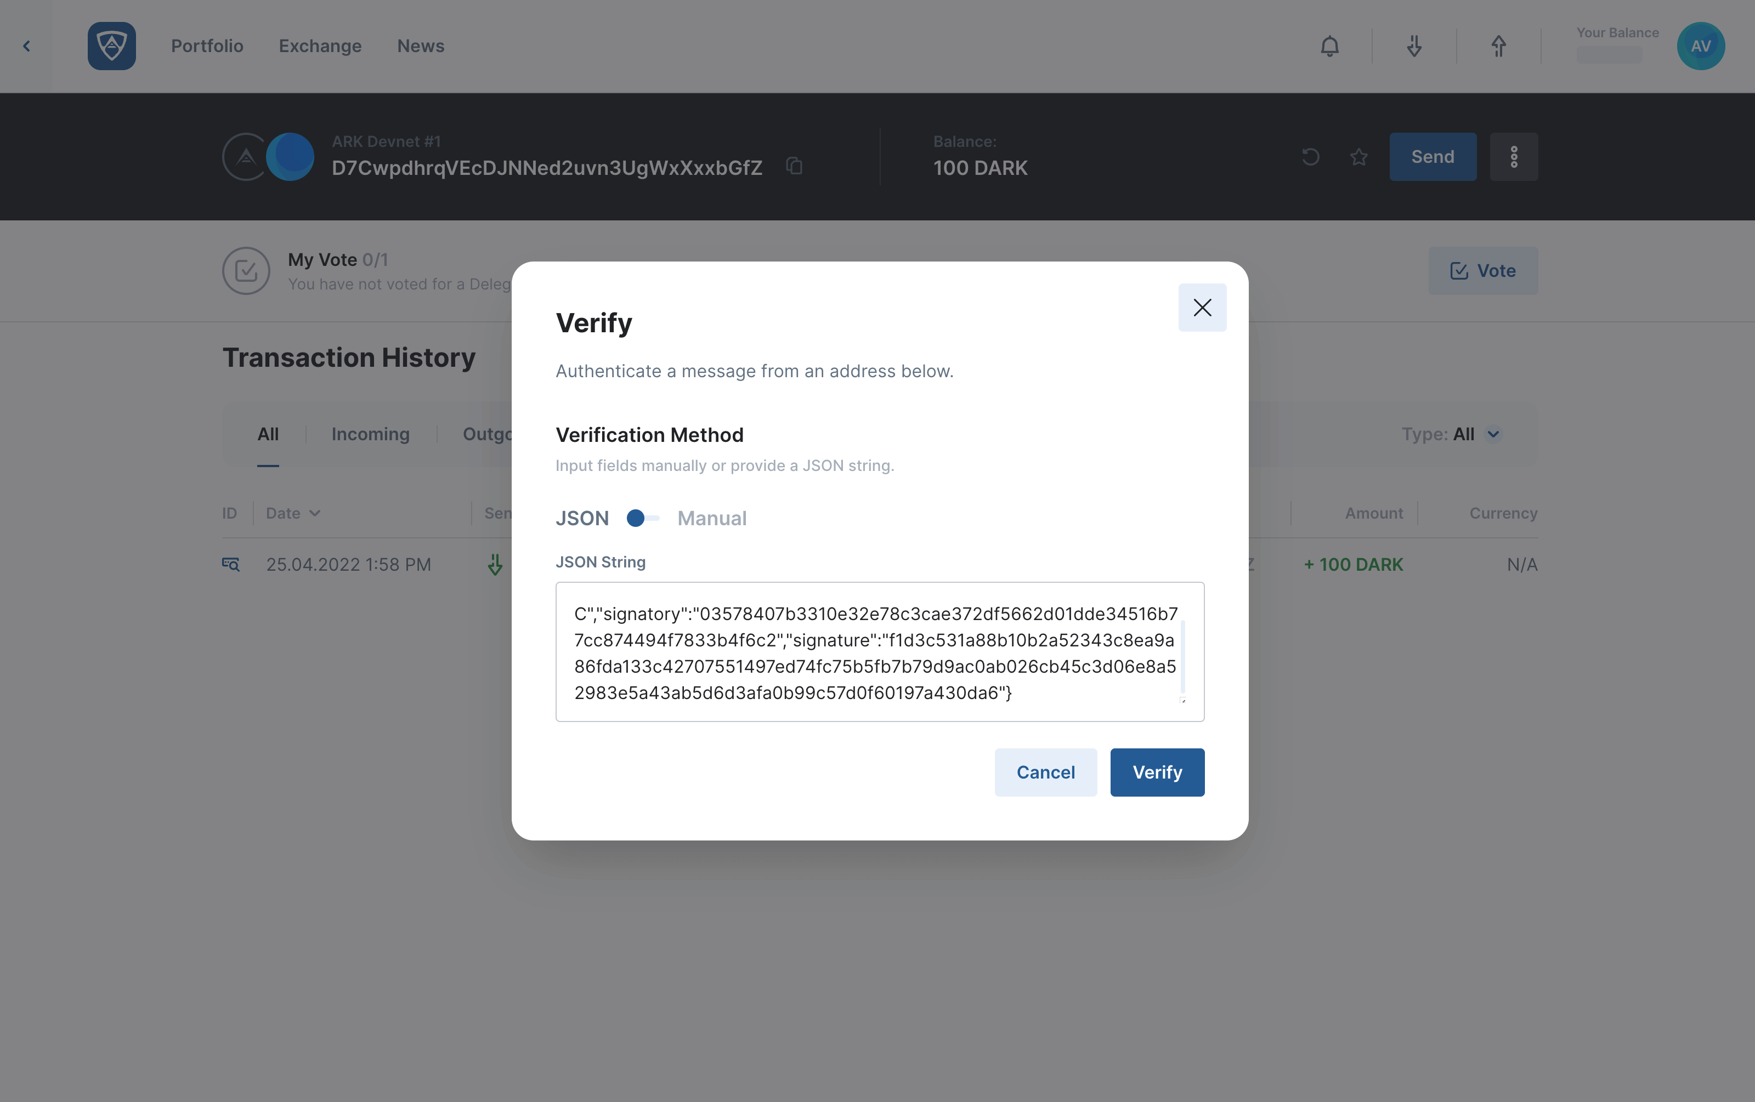Open the Exchange menu item

pos(320,46)
